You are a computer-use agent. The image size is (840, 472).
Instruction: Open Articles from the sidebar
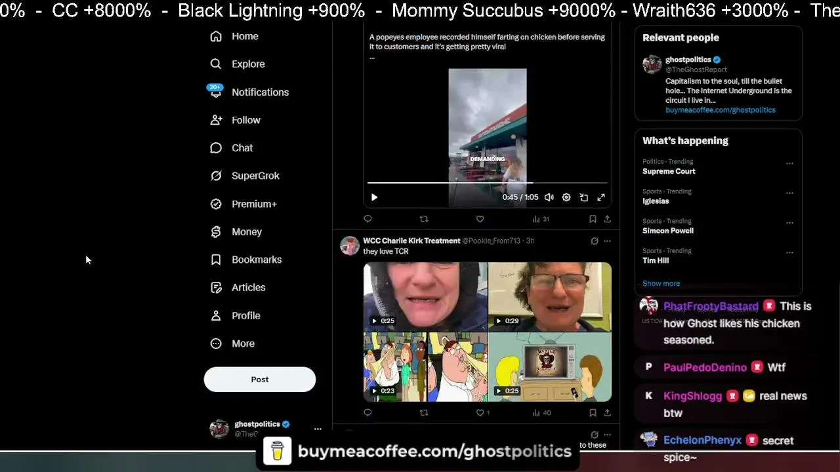coord(238,288)
